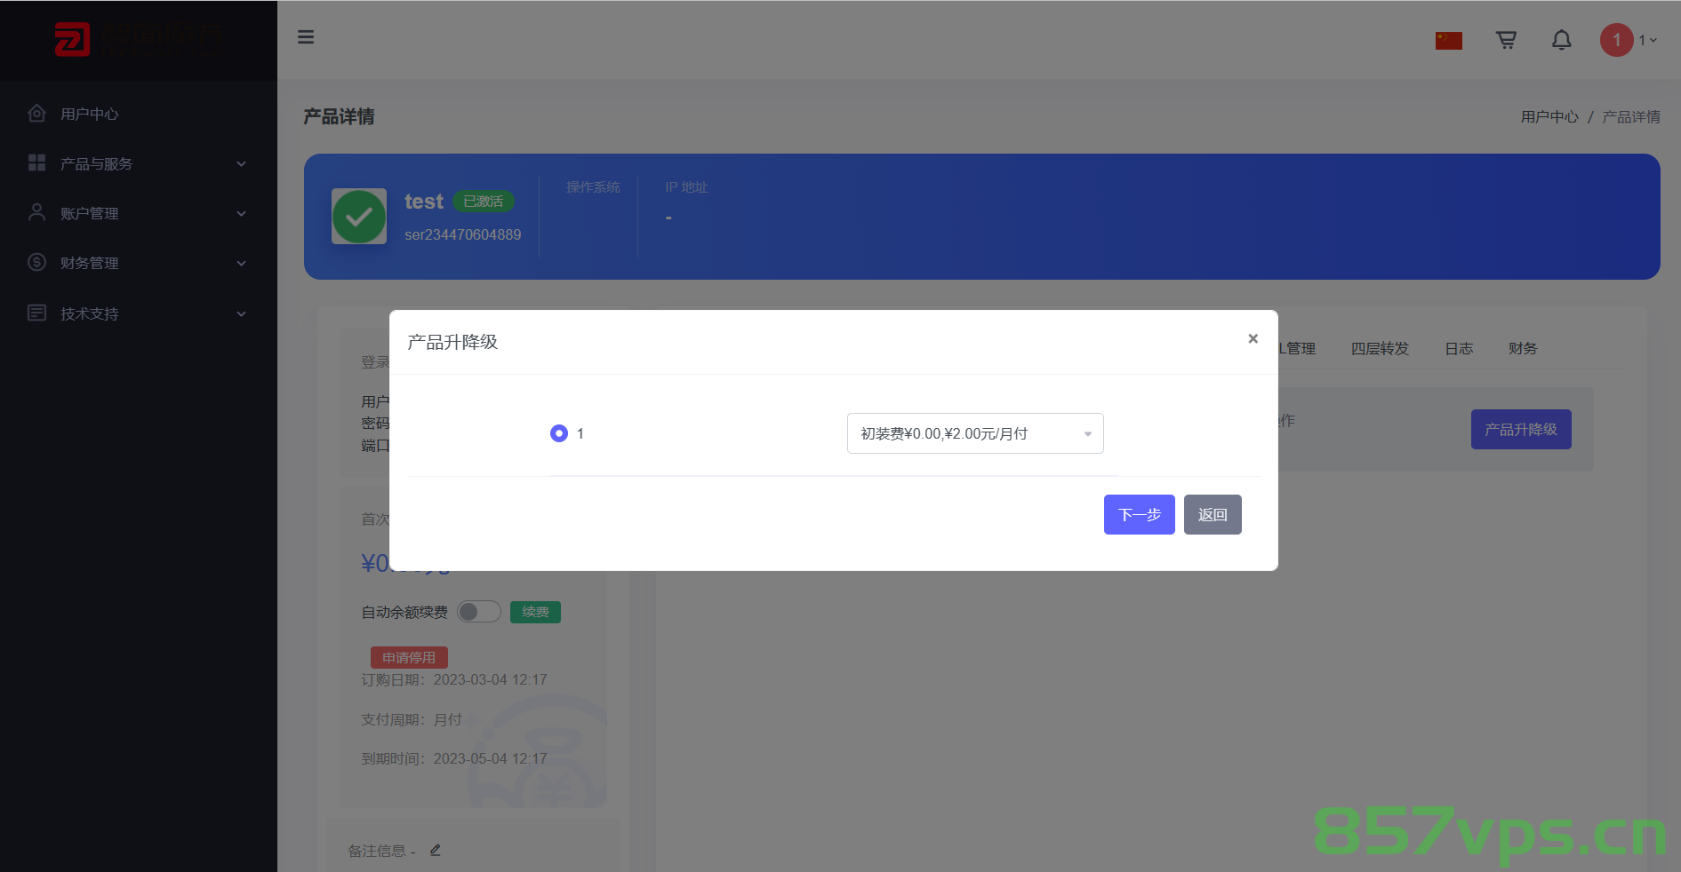Image resolution: width=1681 pixels, height=872 pixels.
Task: Click the 下一步 button
Action: (x=1140, y=515)
